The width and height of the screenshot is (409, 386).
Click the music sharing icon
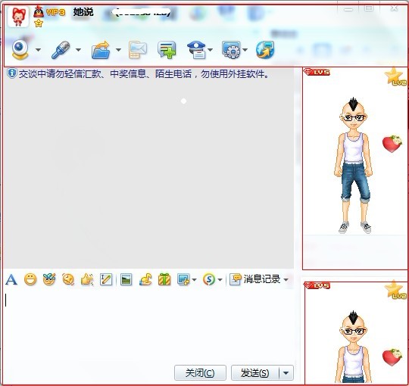pyautogui.click(x=145, y=279)
